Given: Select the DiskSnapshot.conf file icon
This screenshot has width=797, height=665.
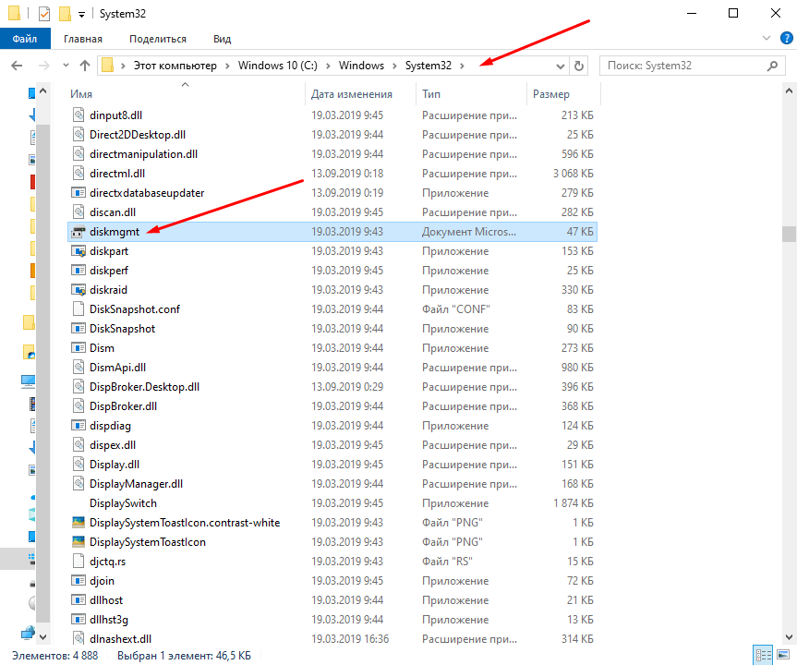Looking at the screenshot, I should click(78, 309).
